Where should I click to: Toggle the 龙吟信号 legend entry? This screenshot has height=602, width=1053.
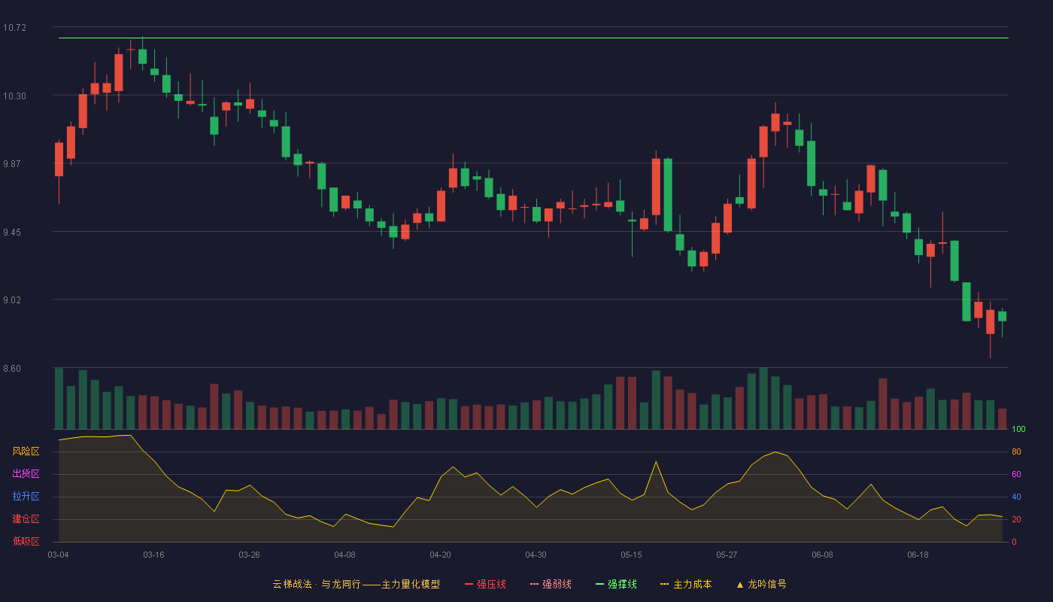tap(761, 584)
